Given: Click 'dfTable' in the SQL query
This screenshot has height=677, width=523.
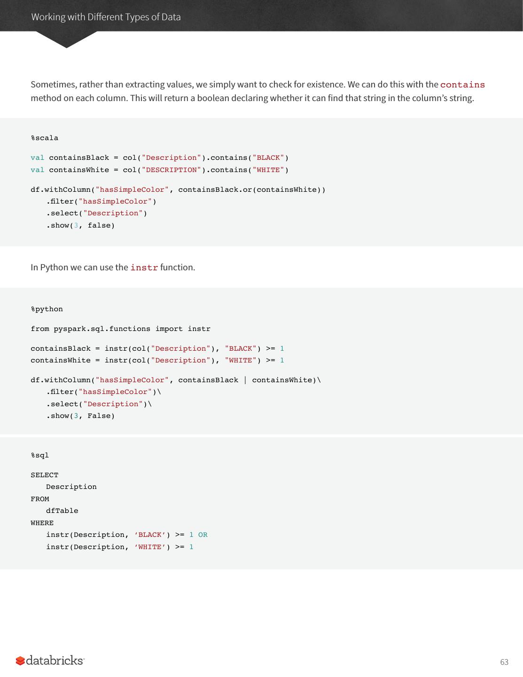Looking at the screenshot, I should (x=62, y=511).
